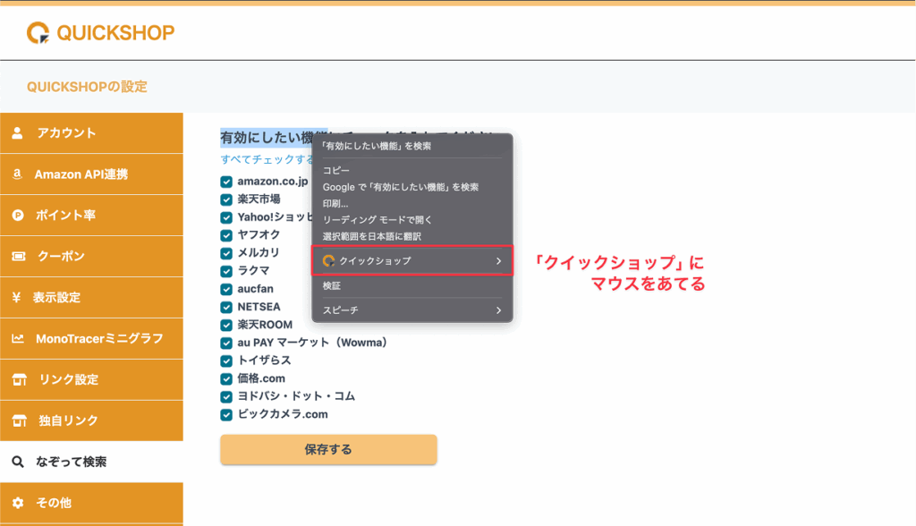Open the アカウント settings tab
The image size is (916, 526).
(x=92, y=133)
